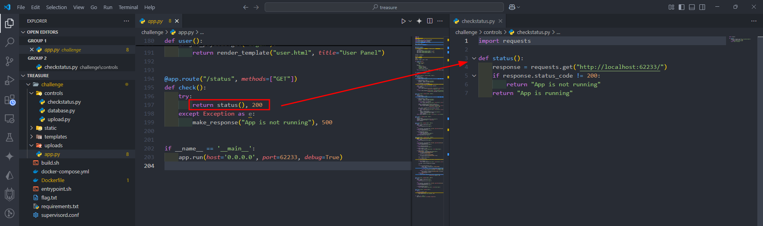The height and width of the screenshot is (226, 763).
Task: Open the View menu
Action: pyautogui.click(x=79, y=7)
